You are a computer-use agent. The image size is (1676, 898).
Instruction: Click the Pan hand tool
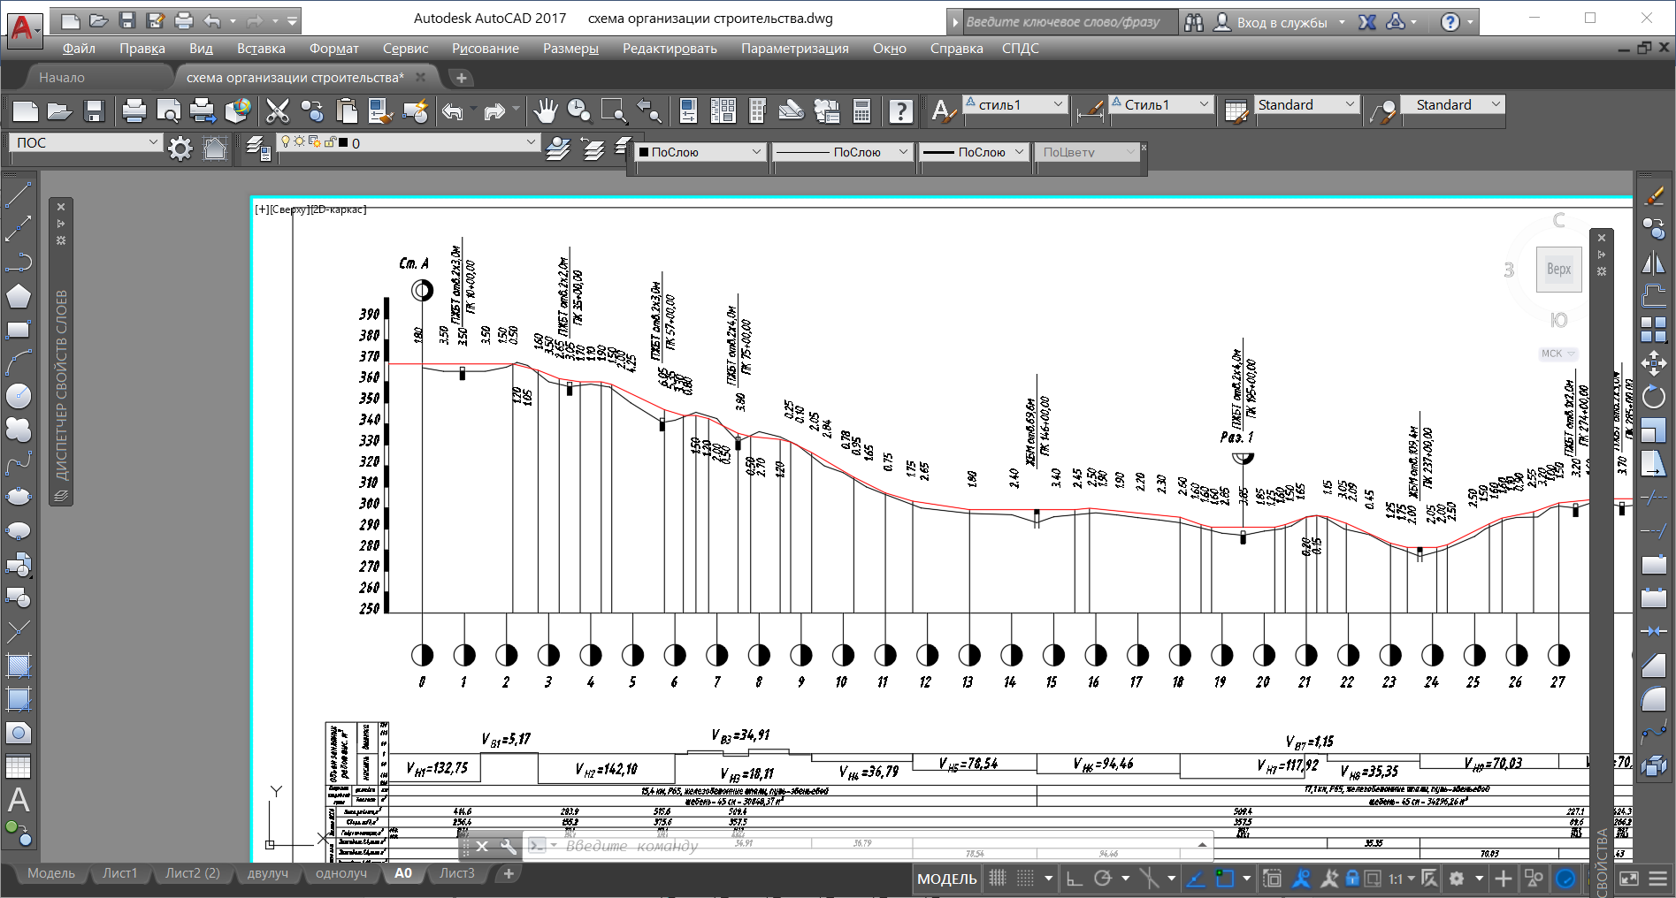pyautogui.click(x=546, y=110)
